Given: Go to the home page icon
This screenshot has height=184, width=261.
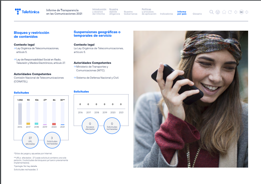Looking at the screenshot, I should [x=224, y=12].
